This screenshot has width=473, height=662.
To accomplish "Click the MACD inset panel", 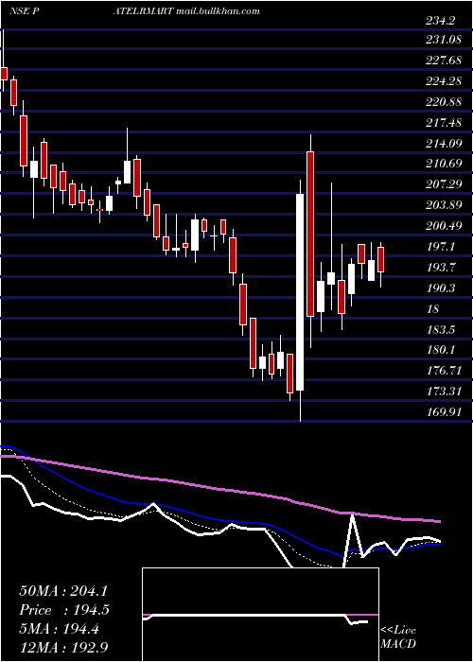I will point(260,615).
